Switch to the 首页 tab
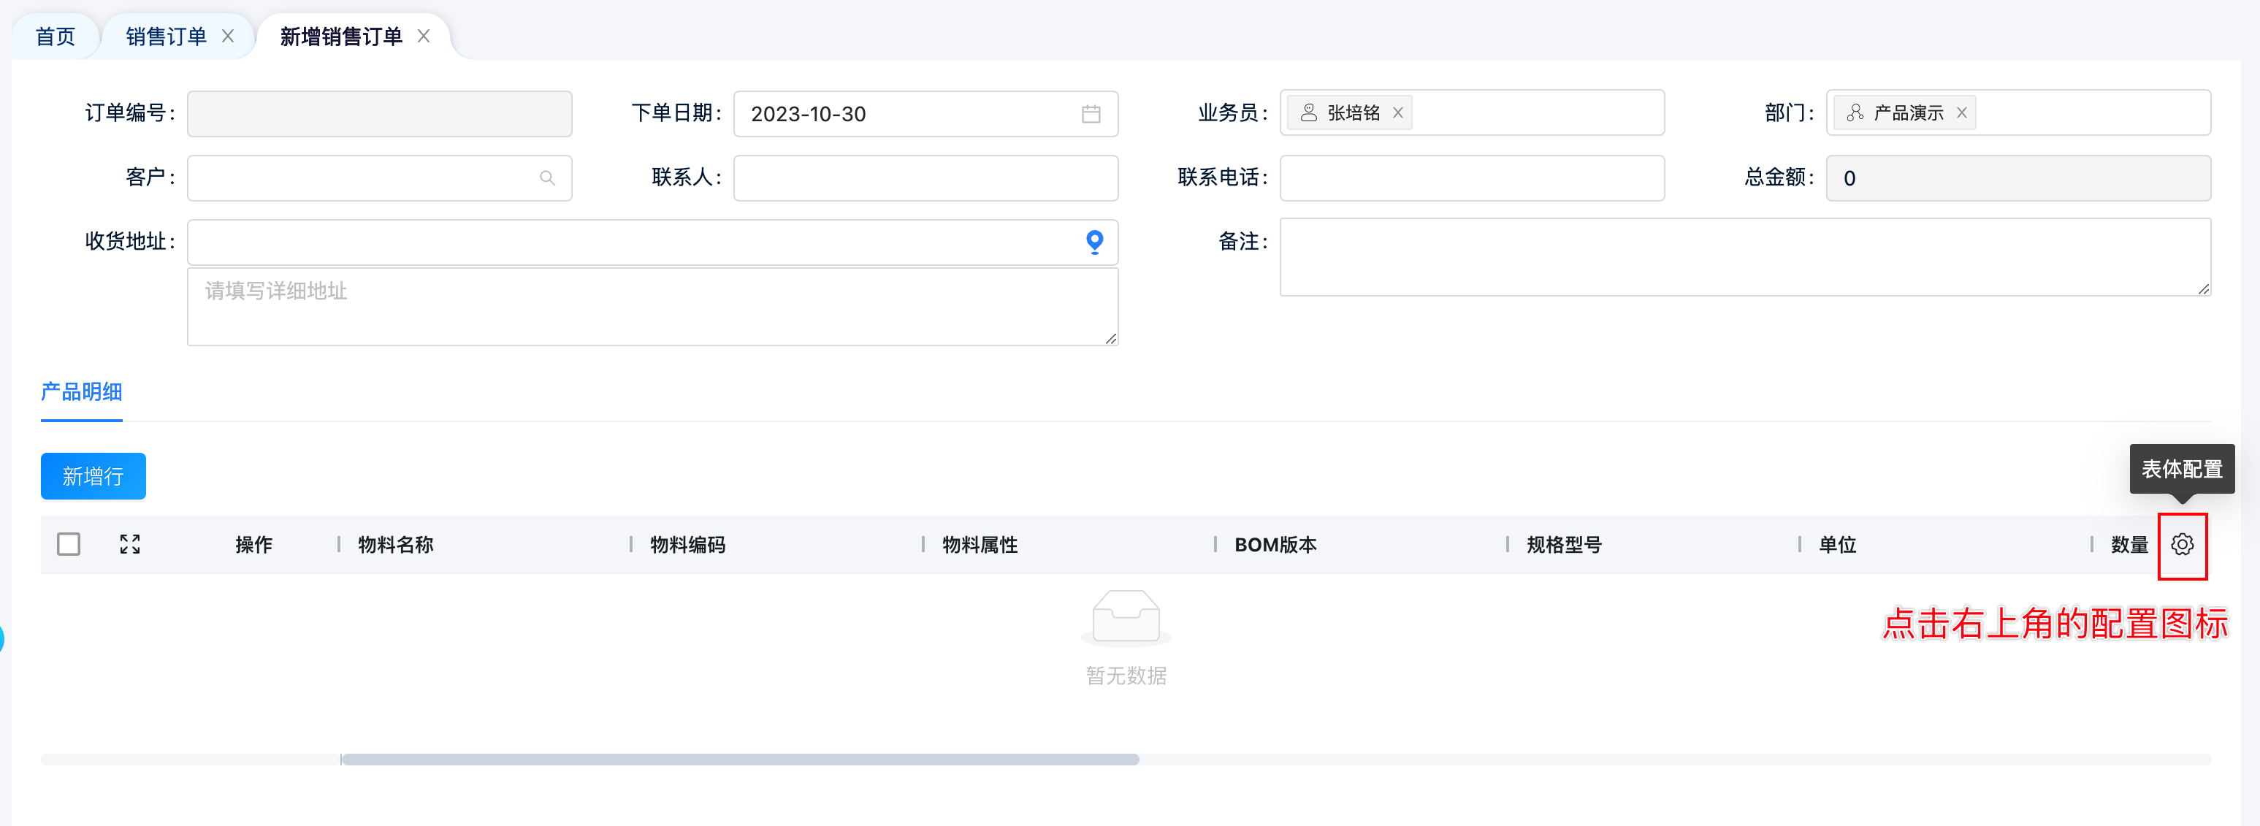Screen dimensions: 2260x826 coord(56,36)
